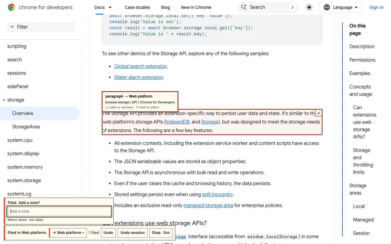Jump to Examples in On this page
This screenshot has width=391, height=244.
point(360,74)
